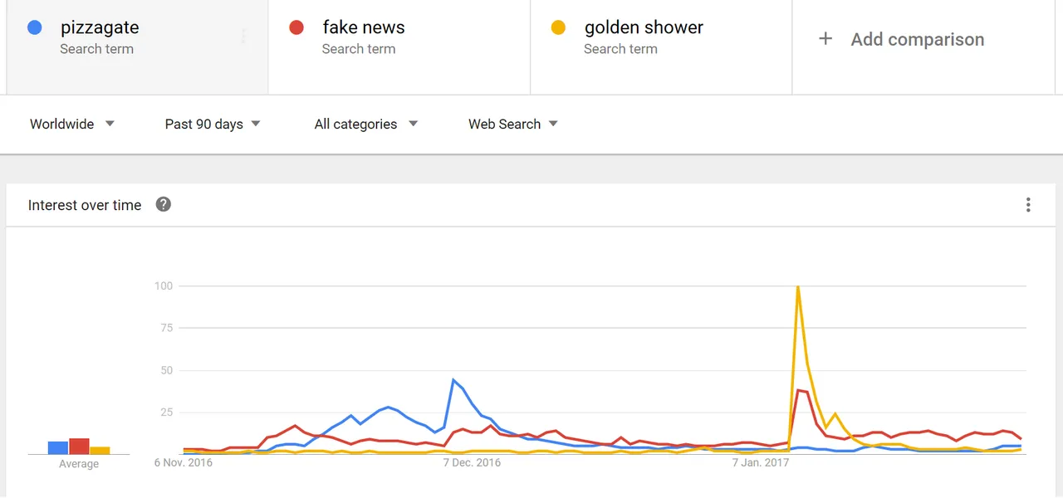
Task: Click the yellow average bar
Action: coord(100,451)
